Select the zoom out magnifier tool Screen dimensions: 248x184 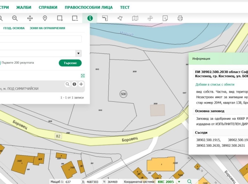pos(15,18)
